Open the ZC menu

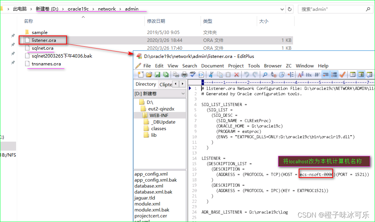[289, 66]
